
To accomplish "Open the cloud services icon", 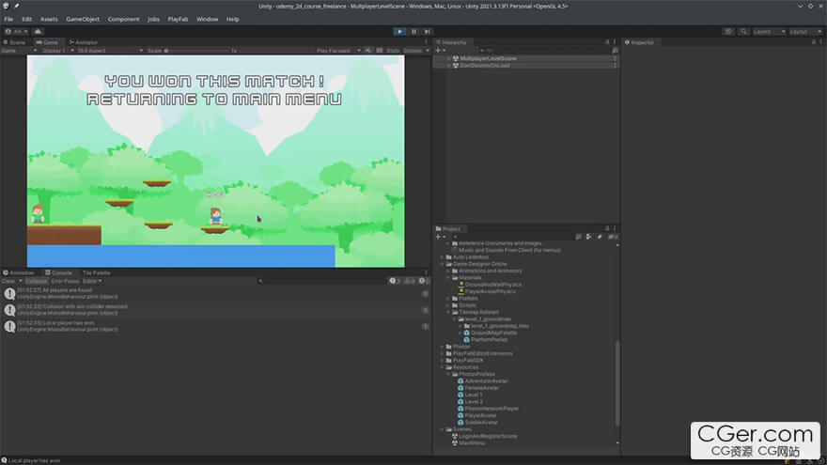I will click(38, 32).
